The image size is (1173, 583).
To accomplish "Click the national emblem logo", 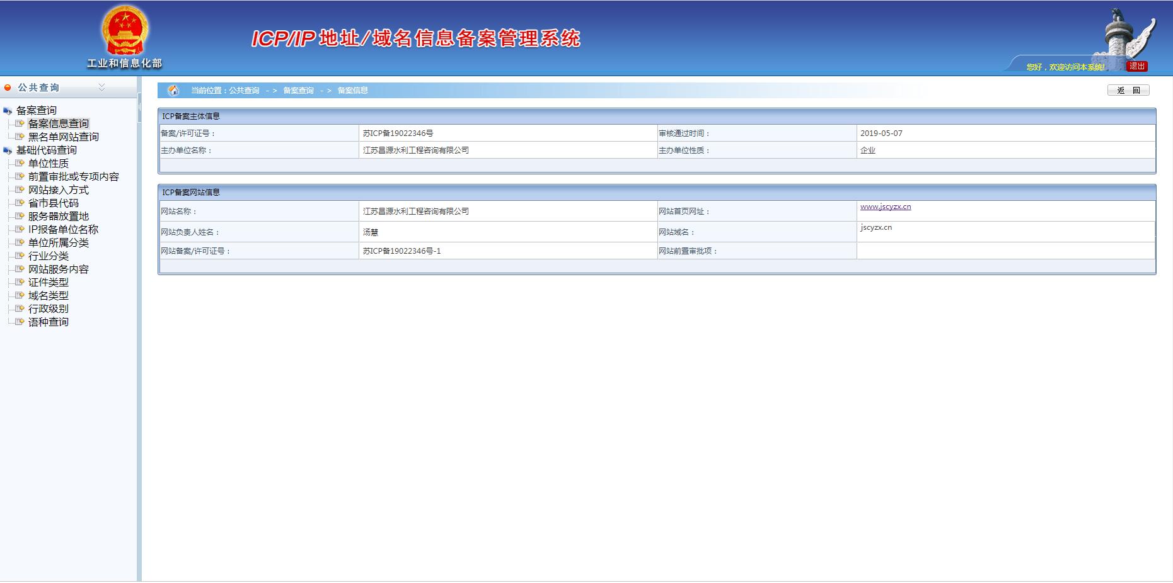I will [x=124, y=31].
